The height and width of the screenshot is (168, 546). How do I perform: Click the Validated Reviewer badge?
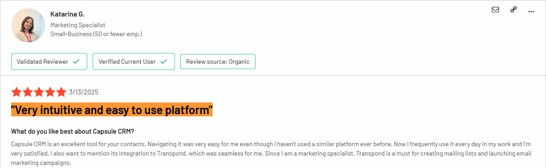(49, 61)
